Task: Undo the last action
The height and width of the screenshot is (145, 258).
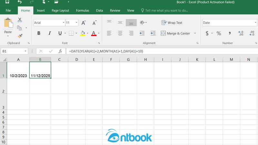Action: tap(20, 2)
